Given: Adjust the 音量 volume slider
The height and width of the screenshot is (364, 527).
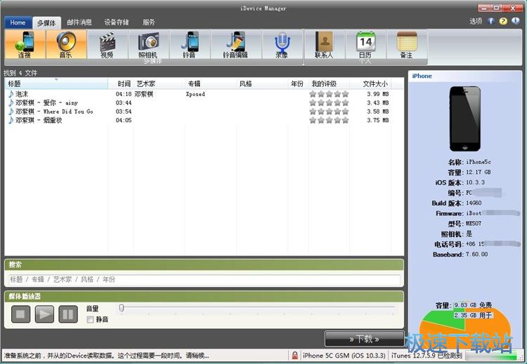Looking at the screenshot, I should point(122,308).
